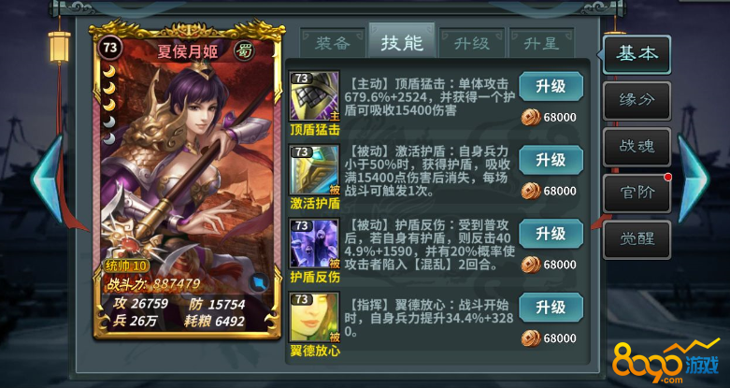The width and height of the screenshot is (730, 388).
Task: Select the 护盾反伤 skill icon
Action: pyautogui.click(x=314, y=244)
